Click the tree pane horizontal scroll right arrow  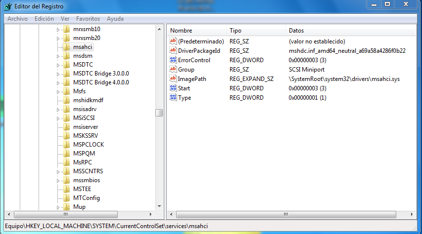(150, 214)
